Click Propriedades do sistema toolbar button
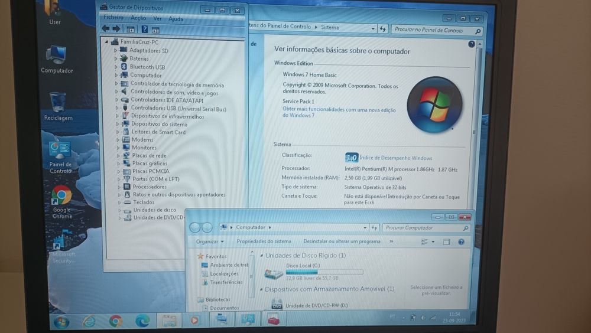591x333 pixels. point(264,241)
